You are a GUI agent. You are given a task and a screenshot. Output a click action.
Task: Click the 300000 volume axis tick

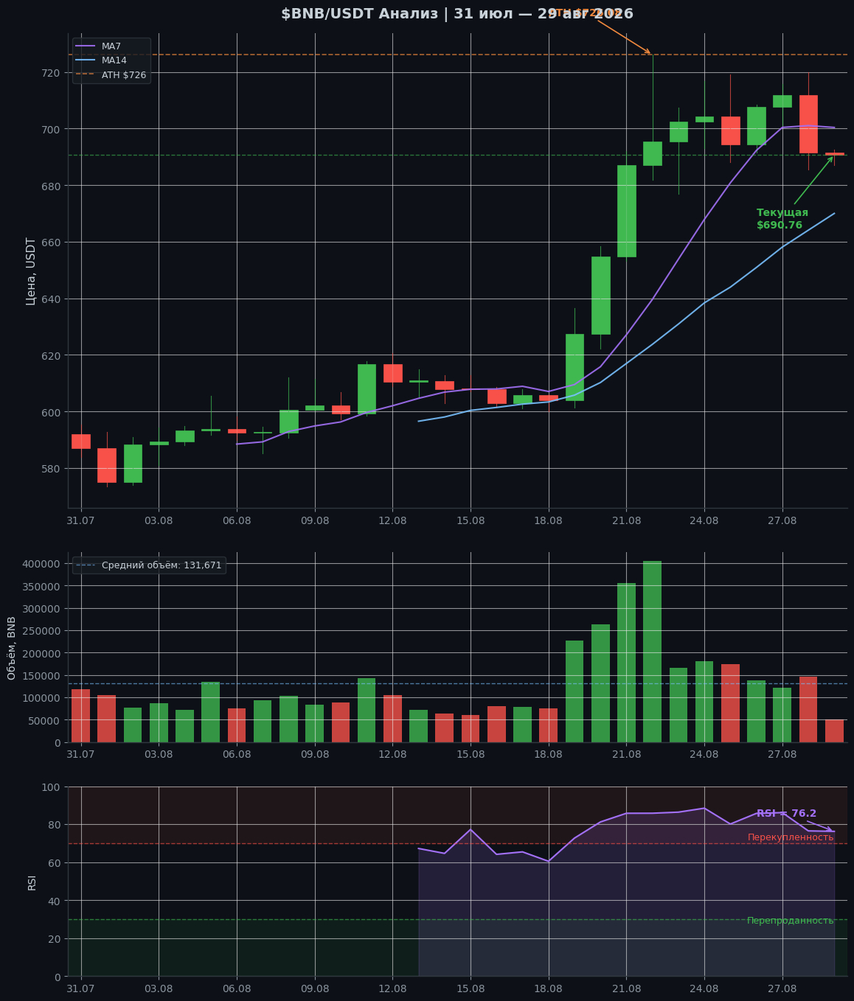pos(41,609)
